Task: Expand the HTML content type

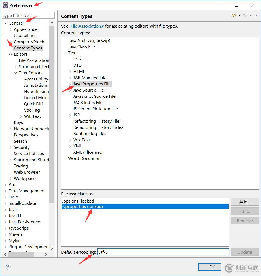Action: [70, 72]
